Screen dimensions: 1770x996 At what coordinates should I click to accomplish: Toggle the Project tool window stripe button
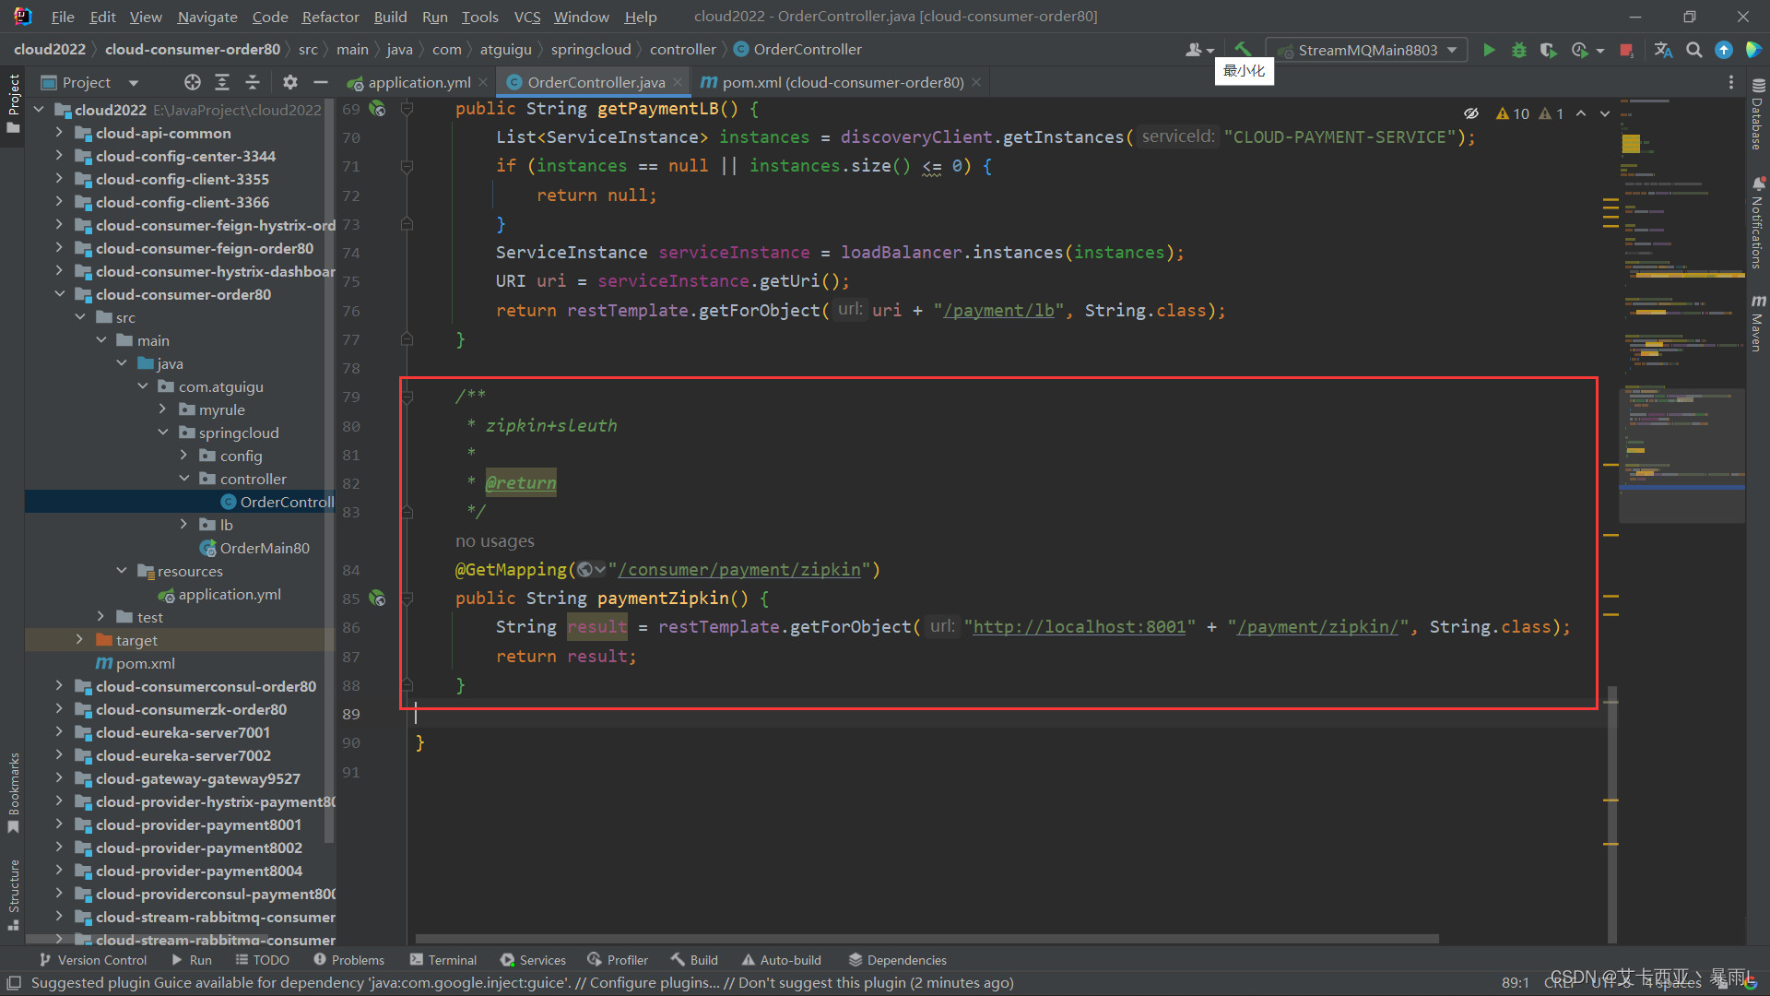[x=13, y=102]
